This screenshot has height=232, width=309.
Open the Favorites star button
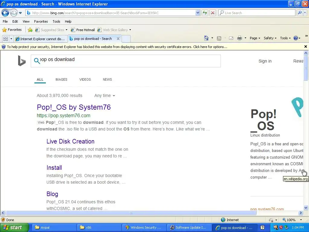click(12, 30)
